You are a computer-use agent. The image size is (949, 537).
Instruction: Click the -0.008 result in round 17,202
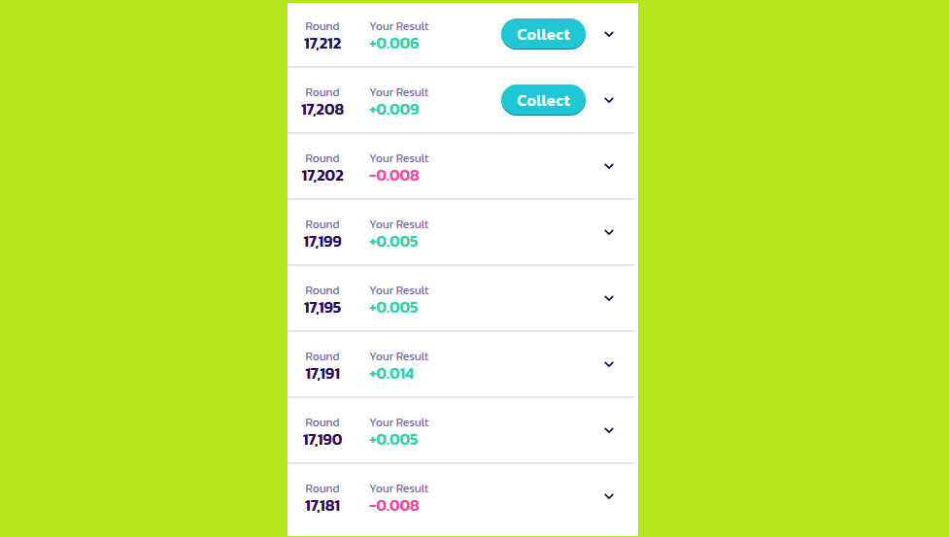pyautogui.click(x=394, y=176)
